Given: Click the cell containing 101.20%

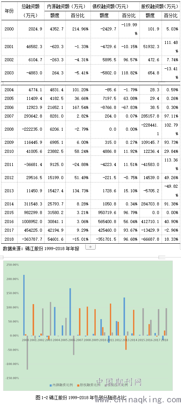Looking at the screenshot, I should pos(77,90).
